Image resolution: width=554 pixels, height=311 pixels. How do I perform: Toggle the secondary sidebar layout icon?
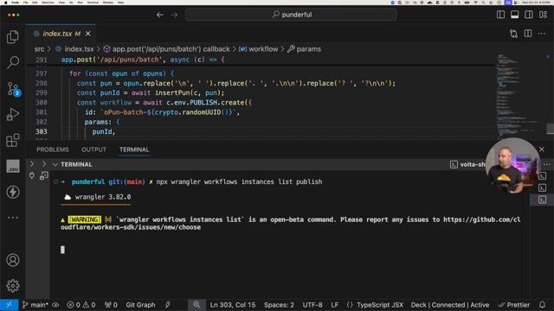(529, 15)
